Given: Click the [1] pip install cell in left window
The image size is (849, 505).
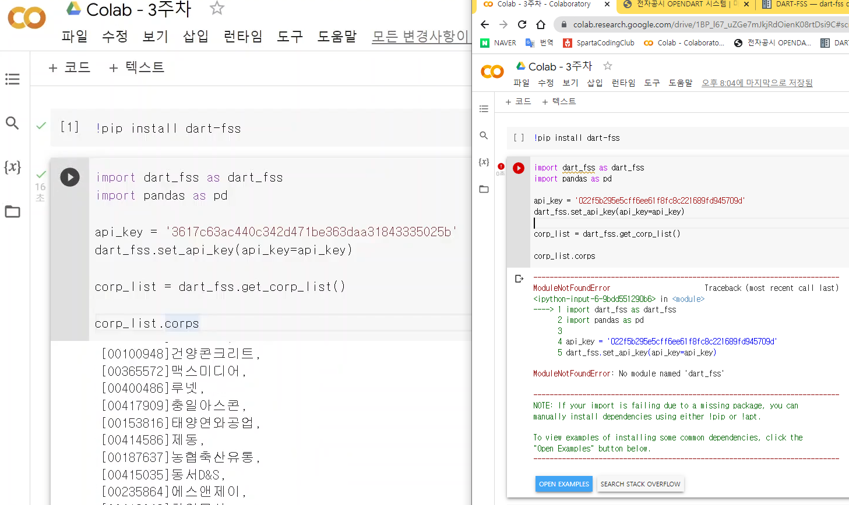Looking at the screenshot, I should pos(260,128).
